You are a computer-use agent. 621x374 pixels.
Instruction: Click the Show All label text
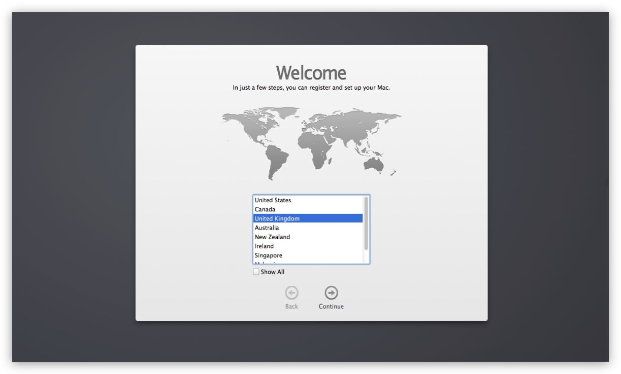pos(273,272)
